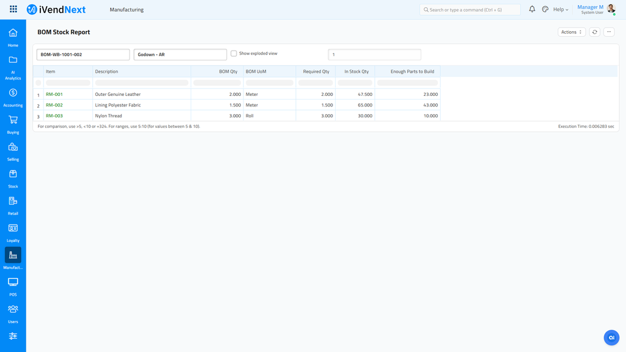Image resolution: width=626 pixels, height=352 pixels.
Task: Open the Actions dropdown
Action: pos(572,32)
